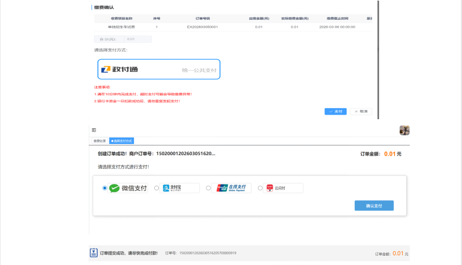Switch to the 选择支付方式 tab
462x265 pixels.
[122, 141]
